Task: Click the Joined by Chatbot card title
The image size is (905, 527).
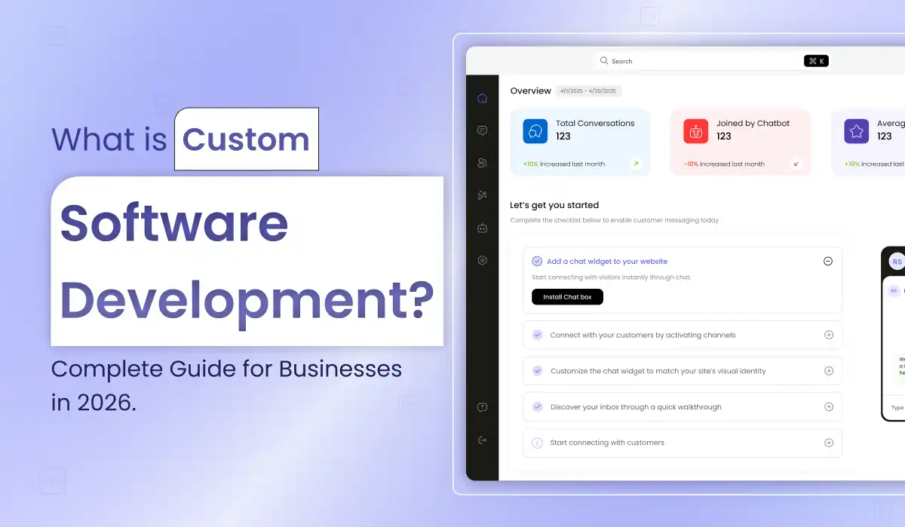Action: [753, 124]
